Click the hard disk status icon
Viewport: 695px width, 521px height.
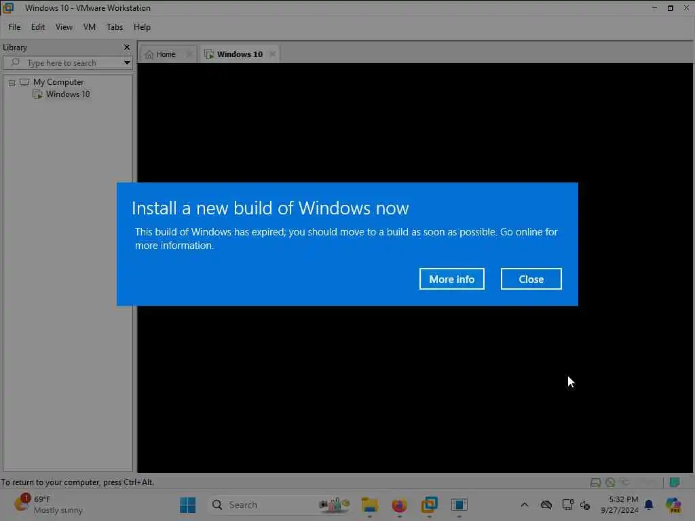click(x=596, y=482)
